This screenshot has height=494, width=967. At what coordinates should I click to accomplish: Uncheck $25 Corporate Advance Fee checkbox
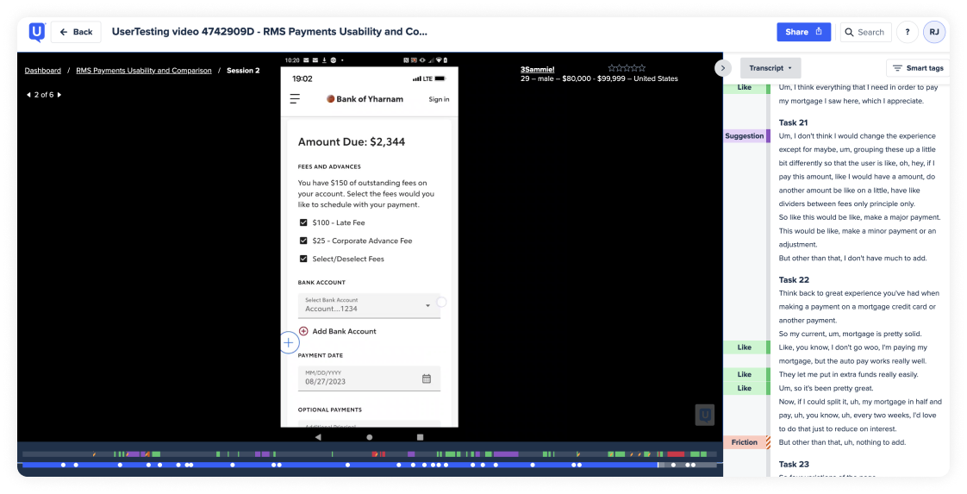(x=303, y=241)
